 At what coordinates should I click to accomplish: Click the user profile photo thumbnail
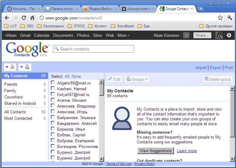click(219, 35)
